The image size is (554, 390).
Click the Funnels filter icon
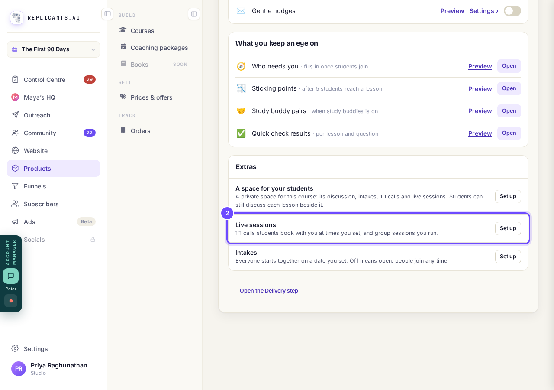tap(15, 186)
